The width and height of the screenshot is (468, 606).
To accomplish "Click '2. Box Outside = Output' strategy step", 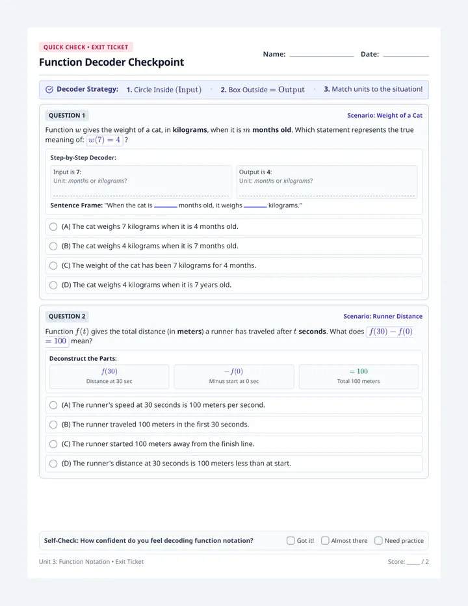I will (263, 90).
